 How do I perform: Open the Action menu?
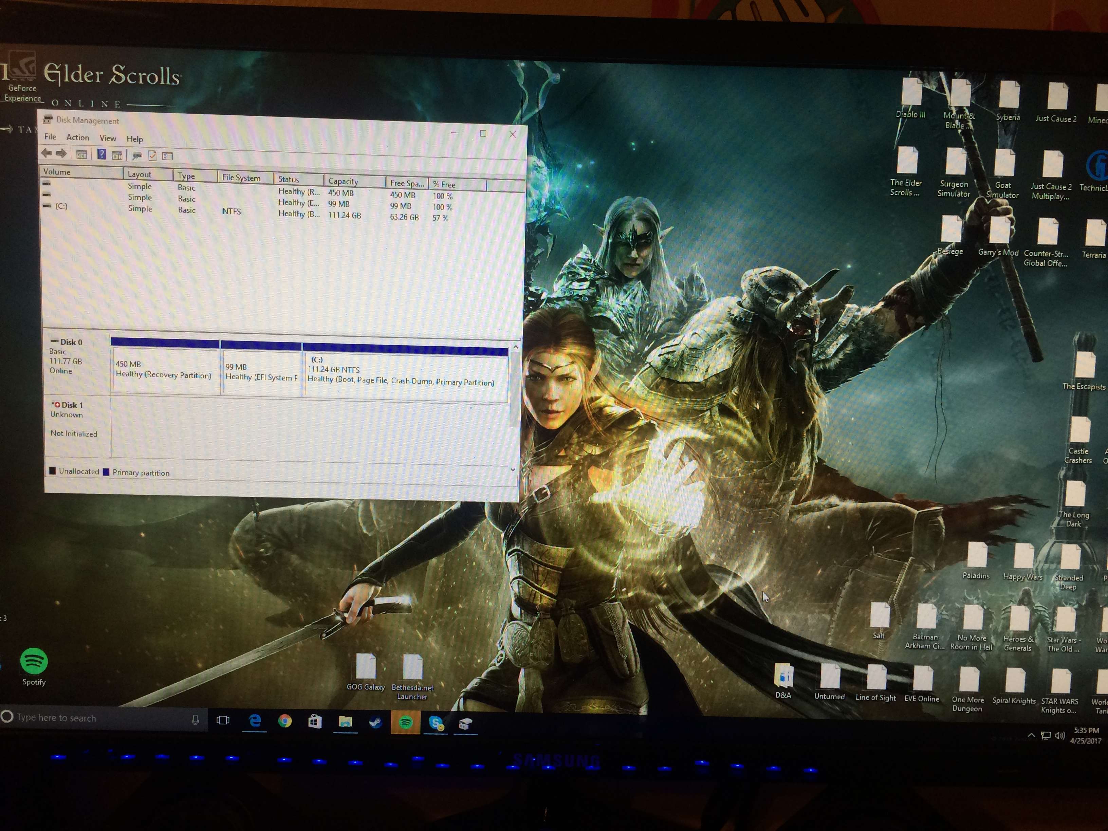point(78,137)
